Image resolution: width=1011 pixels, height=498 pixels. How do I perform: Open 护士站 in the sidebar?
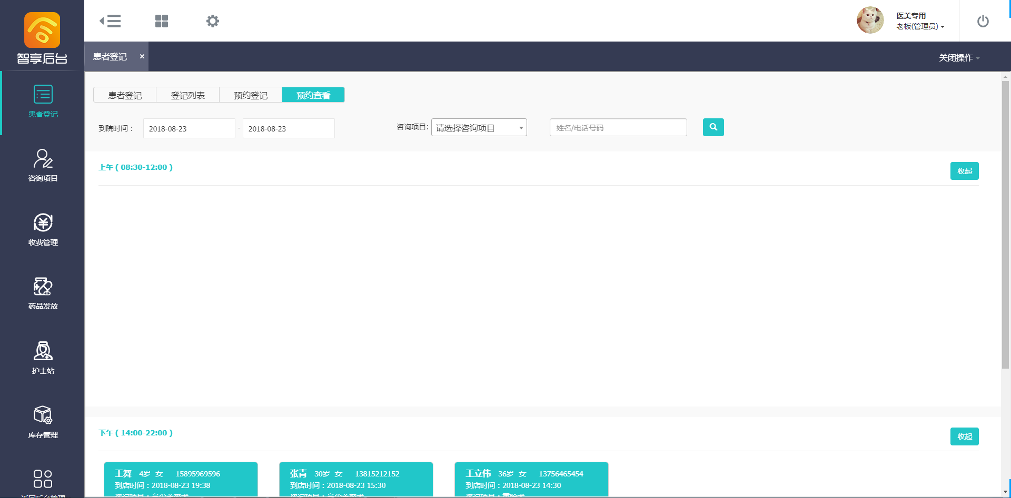[x=43, y=358]
